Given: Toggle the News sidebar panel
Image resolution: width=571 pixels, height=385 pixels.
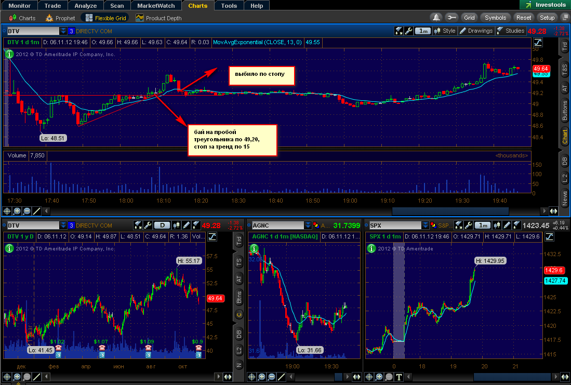Looking at the screenshot, I should pos(564,199).
